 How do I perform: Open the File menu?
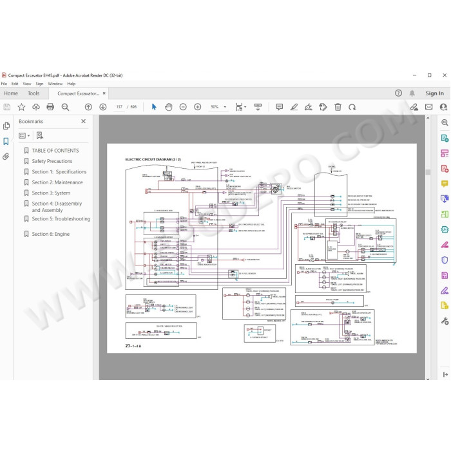coord(4,84)
